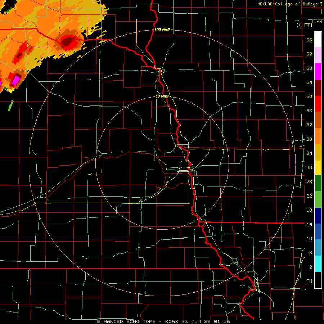Click the orange 42 kft legend swatch
This screenshot has width=324, height=324.
click(318, 136)
